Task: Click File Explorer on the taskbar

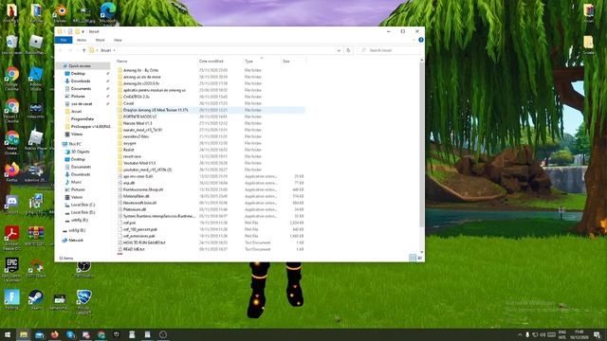Action: coord(24,334)
